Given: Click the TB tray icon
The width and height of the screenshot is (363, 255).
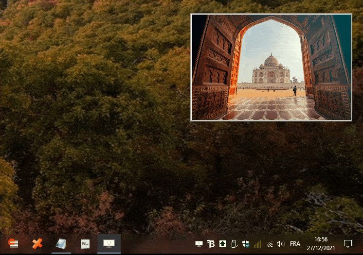Looking at the screenshot, I should 211,244.
